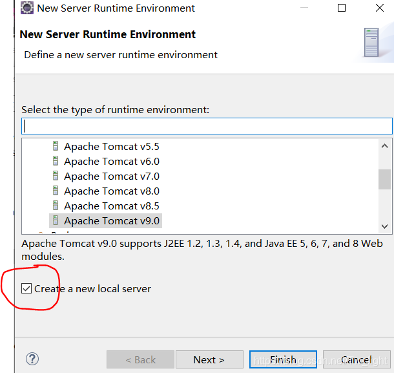394x373 pixels.
Task: Close the dialog with the X button
Action: tap(380, 8)
